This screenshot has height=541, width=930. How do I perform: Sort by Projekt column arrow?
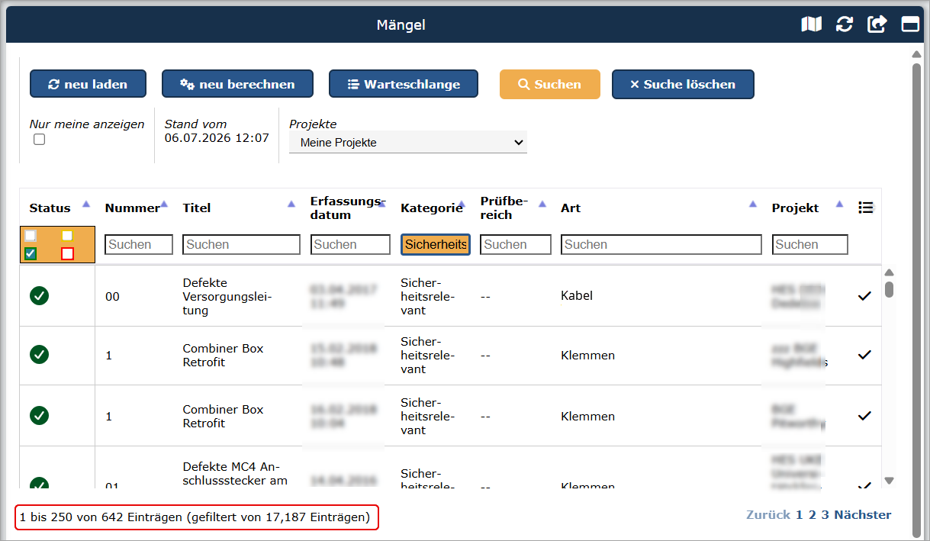840,204
